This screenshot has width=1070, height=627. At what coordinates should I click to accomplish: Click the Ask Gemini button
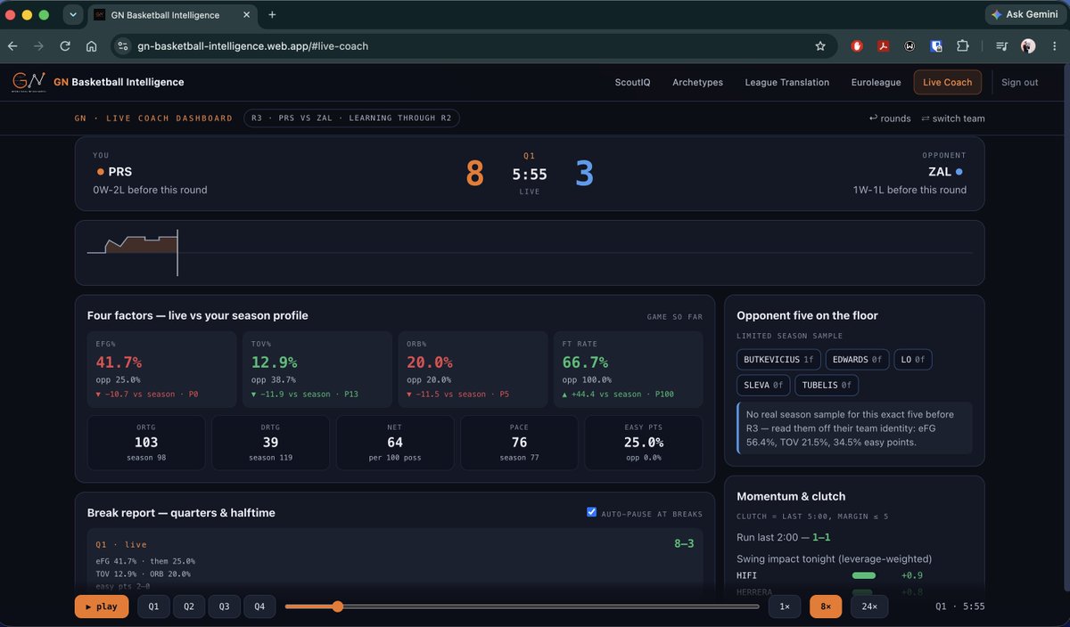coord(1025,15)
